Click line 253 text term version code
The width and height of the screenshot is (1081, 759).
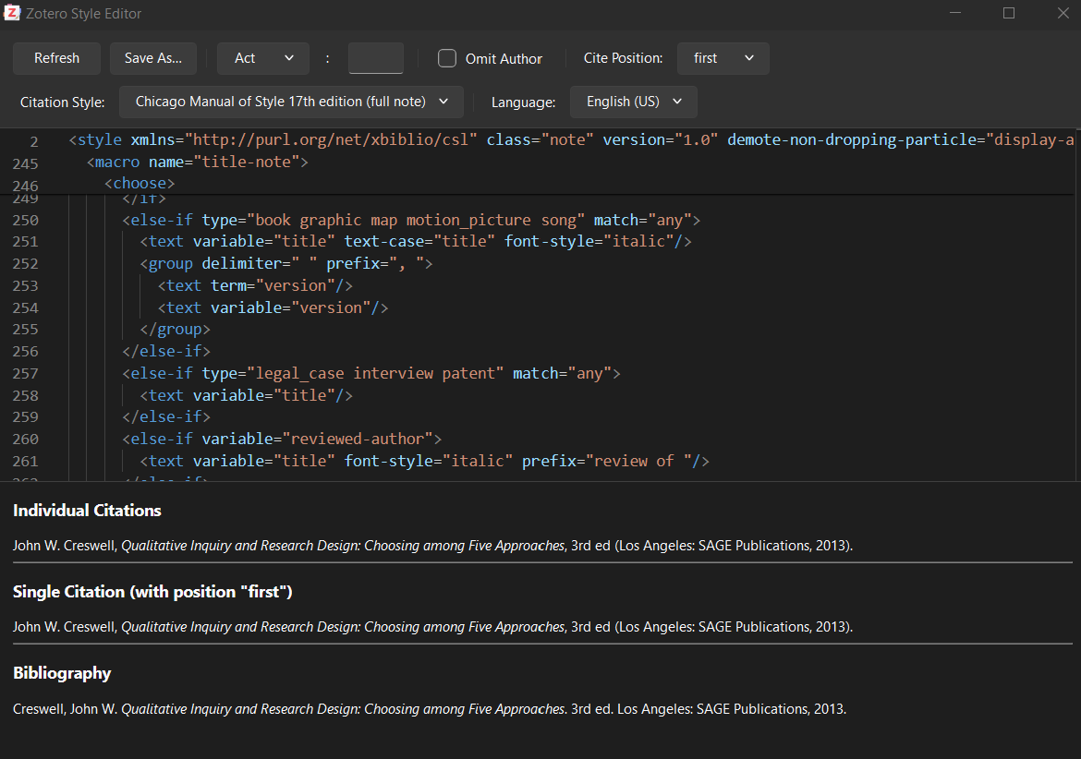[x=255, y=286]
